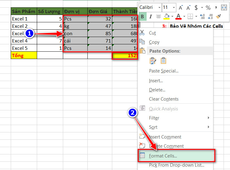
Task: Click the Copy pages icon
Action: pyautogui.click(x=142, y=42)
